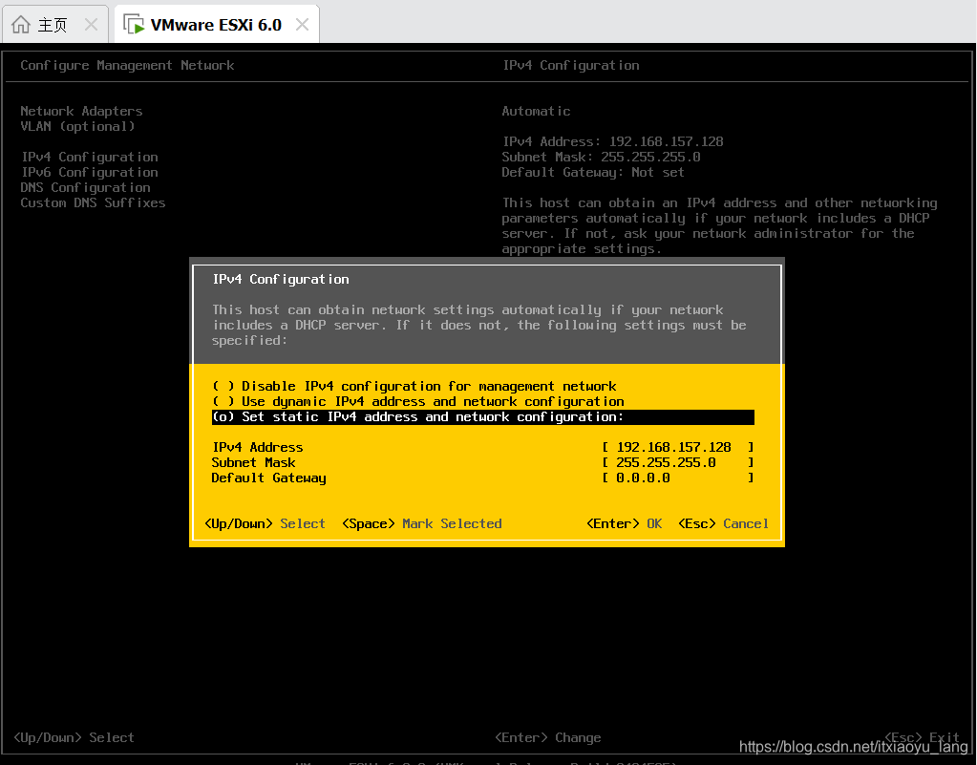Open Network Adapters menu entry
Screen dimensions: 977x765
(x=81, y=111)
